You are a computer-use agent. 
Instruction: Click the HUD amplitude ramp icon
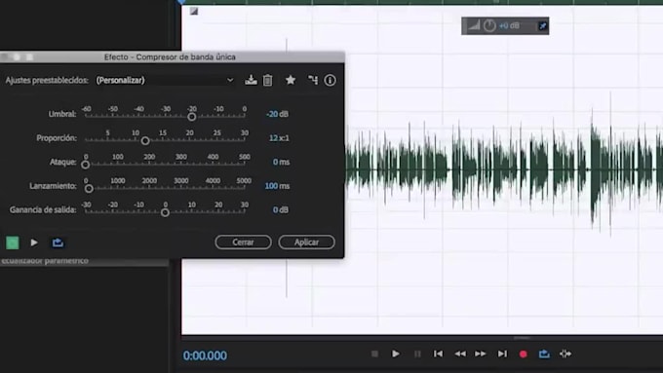tap(474, 25)
